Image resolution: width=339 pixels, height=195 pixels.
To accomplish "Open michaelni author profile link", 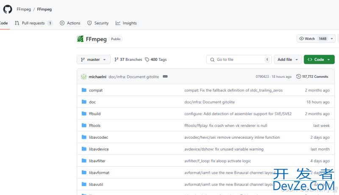I will click(97, 77).
